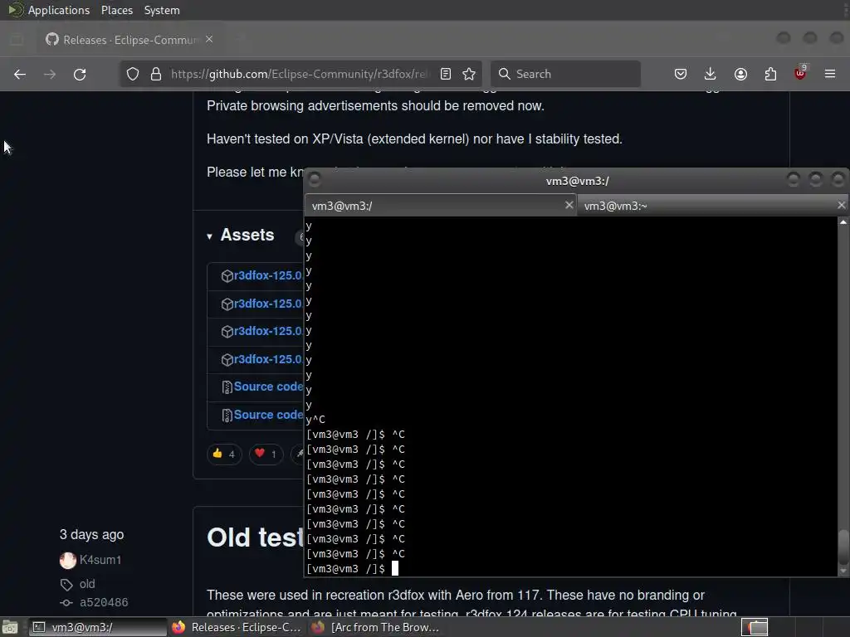Open the first Source code link
Image resolution: width=850 pixels, height=637 pixels.
(x=268, y=387)
